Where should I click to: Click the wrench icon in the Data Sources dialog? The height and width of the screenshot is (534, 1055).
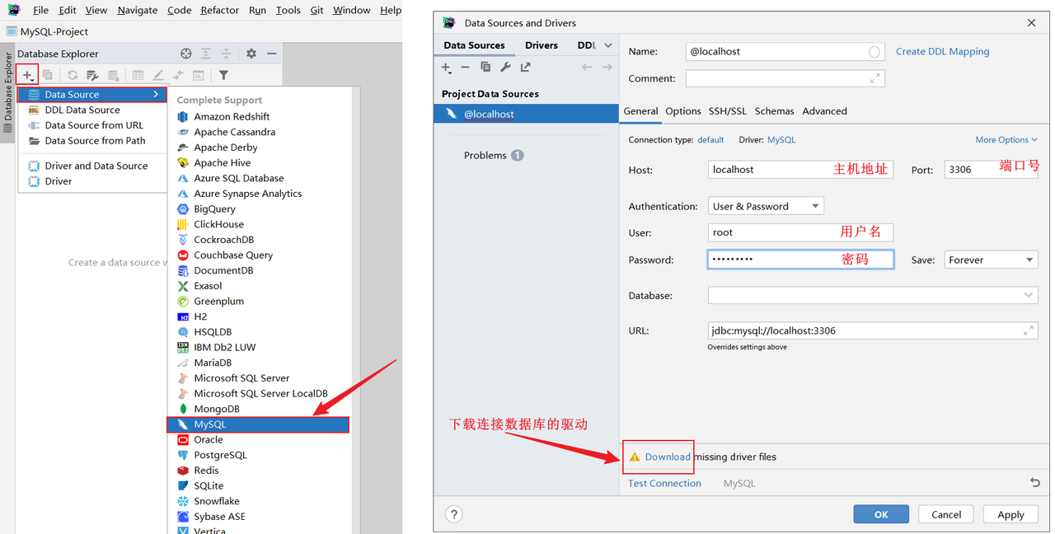coord(505,68)
